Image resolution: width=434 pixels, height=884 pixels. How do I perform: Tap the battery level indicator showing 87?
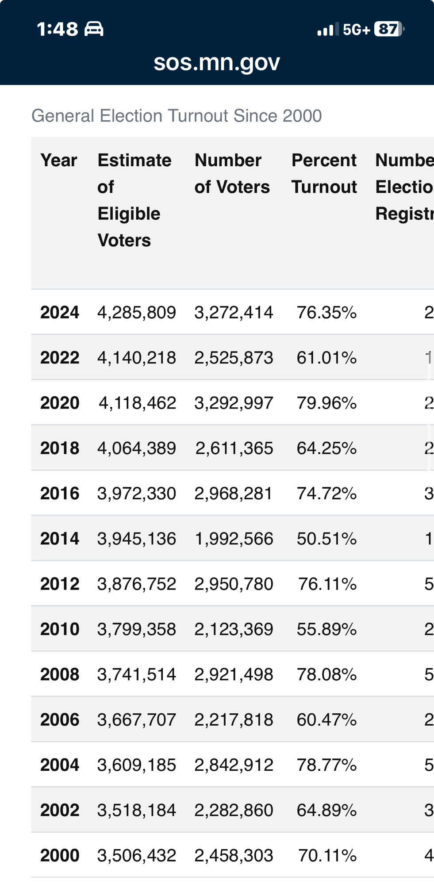(388, 29)
